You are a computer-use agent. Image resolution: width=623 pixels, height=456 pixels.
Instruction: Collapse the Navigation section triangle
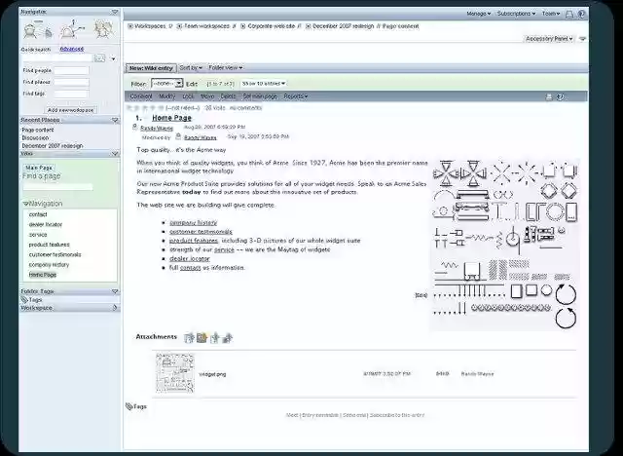pyautogui.click(x=25, y=204)
